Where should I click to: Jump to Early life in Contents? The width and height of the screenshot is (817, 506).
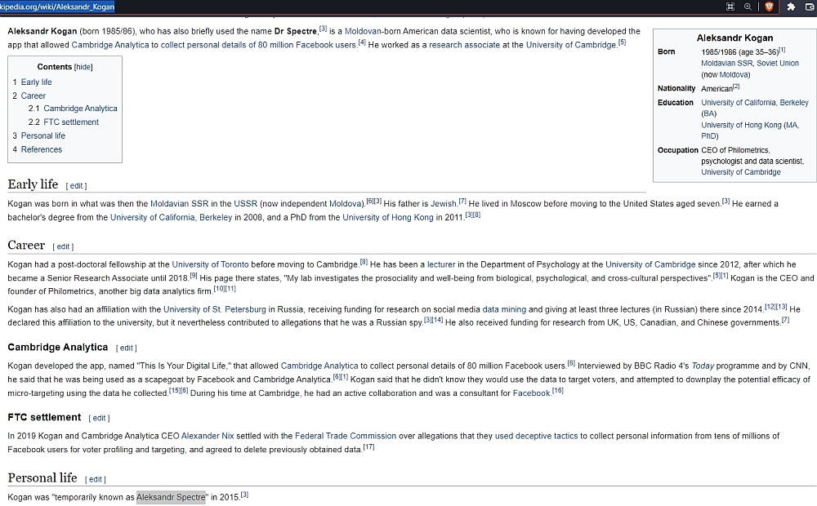coord(37,82)
